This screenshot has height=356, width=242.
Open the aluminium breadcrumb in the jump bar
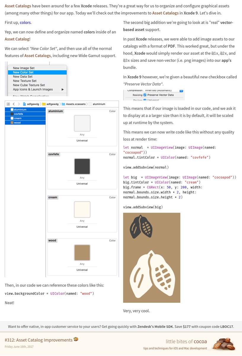pos(97,104)
